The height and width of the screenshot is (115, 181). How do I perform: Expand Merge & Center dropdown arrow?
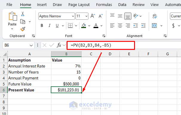click(x=161, y=26)
